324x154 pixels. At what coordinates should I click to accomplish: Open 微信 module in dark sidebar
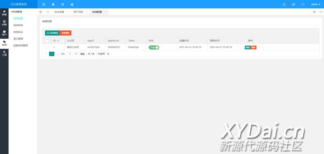coord(4,43)
